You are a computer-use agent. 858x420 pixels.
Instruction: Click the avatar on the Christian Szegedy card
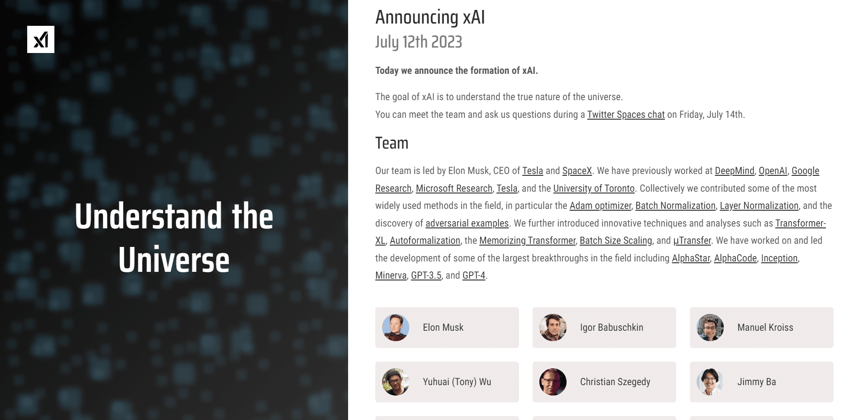pos(553,382)
